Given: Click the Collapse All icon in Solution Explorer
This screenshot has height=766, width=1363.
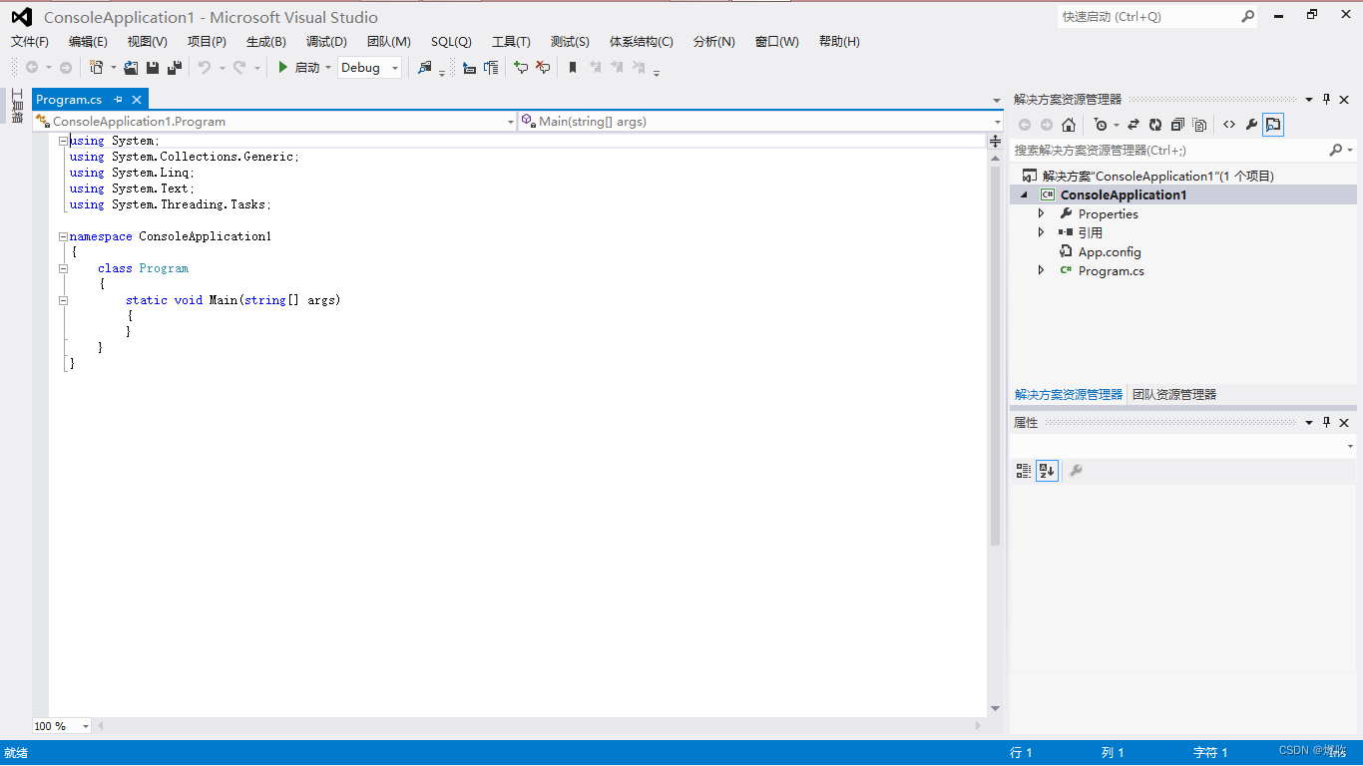Looking at the screenshot, I should pos(1177,125).
